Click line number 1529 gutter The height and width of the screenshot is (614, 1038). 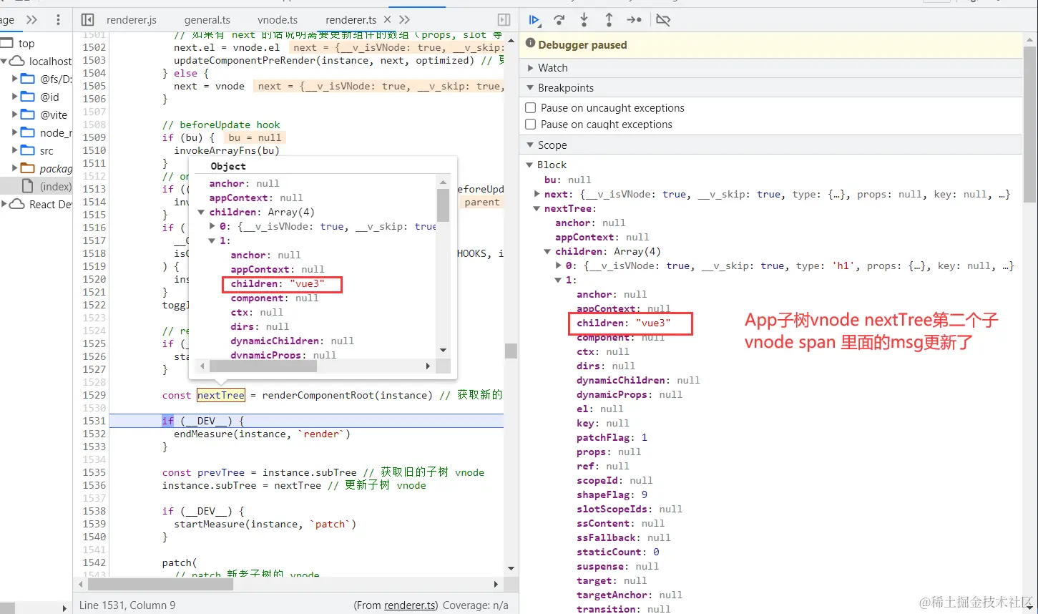coord(94,395)
